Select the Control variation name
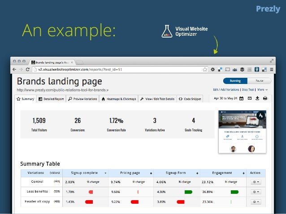Screen dimensions: 286x214 point(37,182)
